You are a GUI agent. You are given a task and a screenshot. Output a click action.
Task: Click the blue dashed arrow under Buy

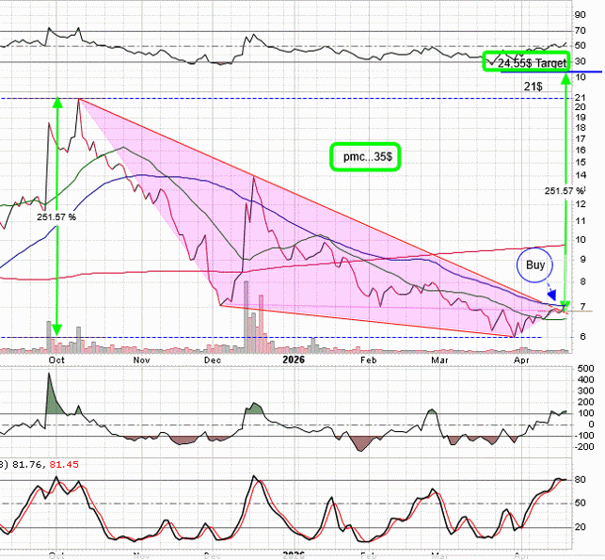tap(551, 294)
